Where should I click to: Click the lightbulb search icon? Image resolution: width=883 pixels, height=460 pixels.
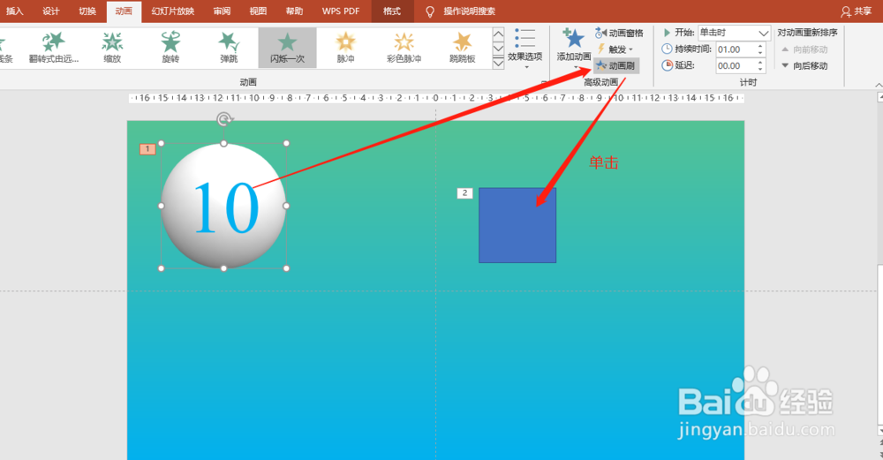pyautogui.click(x=430, y=11)
